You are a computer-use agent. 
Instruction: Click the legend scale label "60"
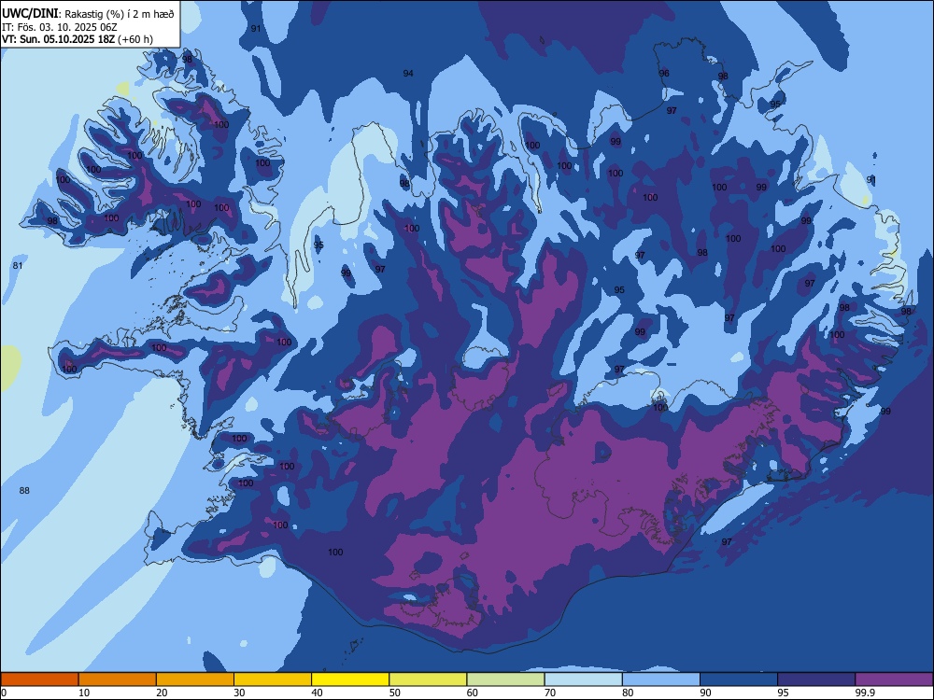473,693
